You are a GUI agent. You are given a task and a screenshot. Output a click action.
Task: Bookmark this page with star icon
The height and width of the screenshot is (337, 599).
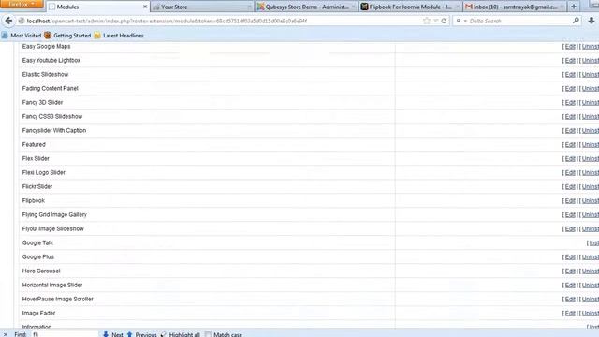427,21
